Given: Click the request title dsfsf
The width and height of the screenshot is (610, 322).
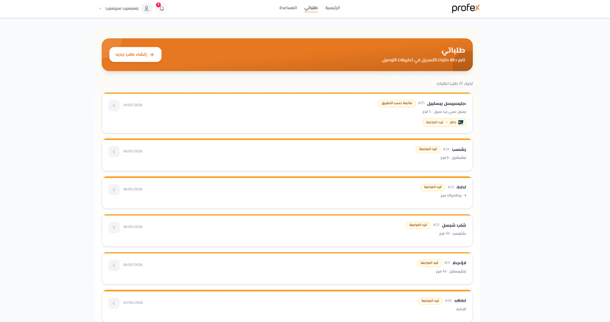Looking at the screenshot, I should [x=461, y=187].
